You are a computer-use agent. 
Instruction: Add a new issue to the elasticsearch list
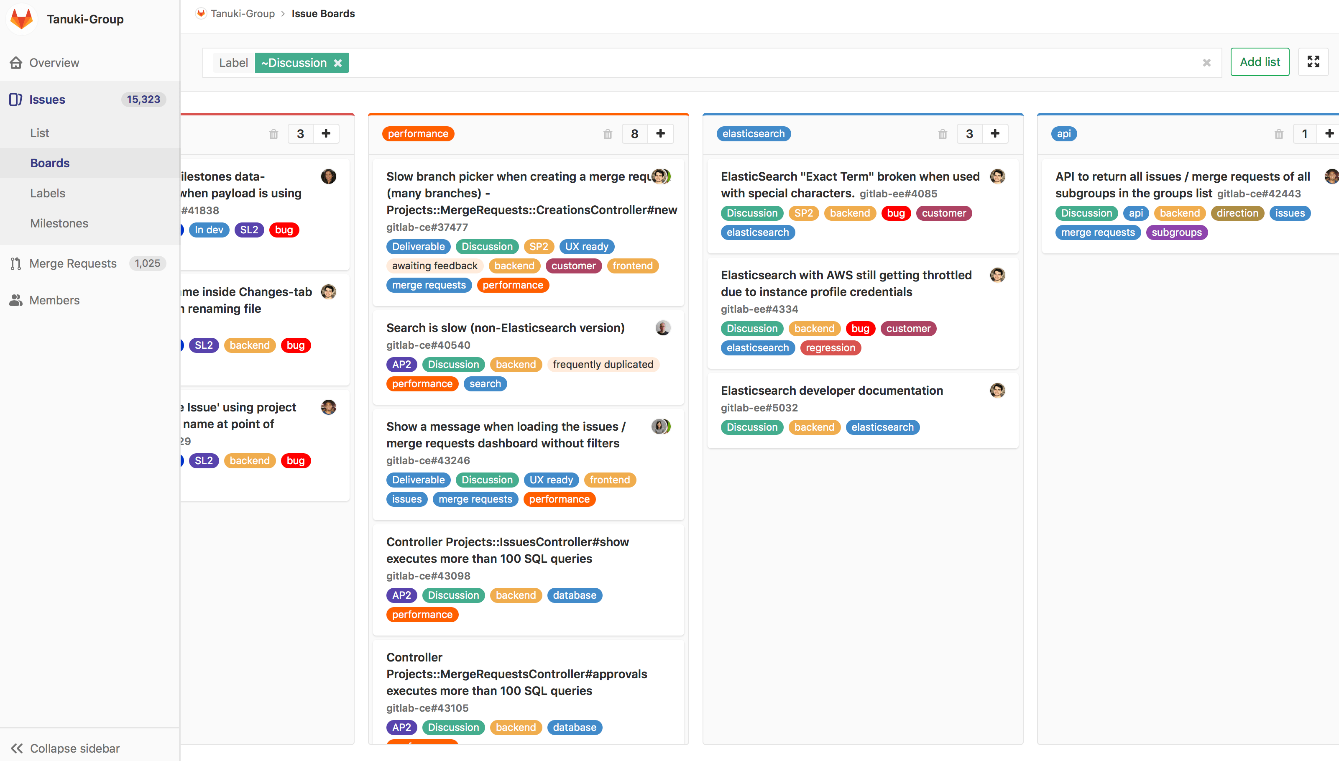(x=994, y=134)
